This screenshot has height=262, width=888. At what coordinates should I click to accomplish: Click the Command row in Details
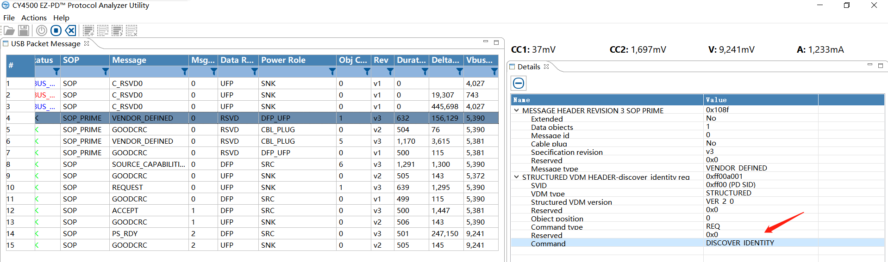697,243
